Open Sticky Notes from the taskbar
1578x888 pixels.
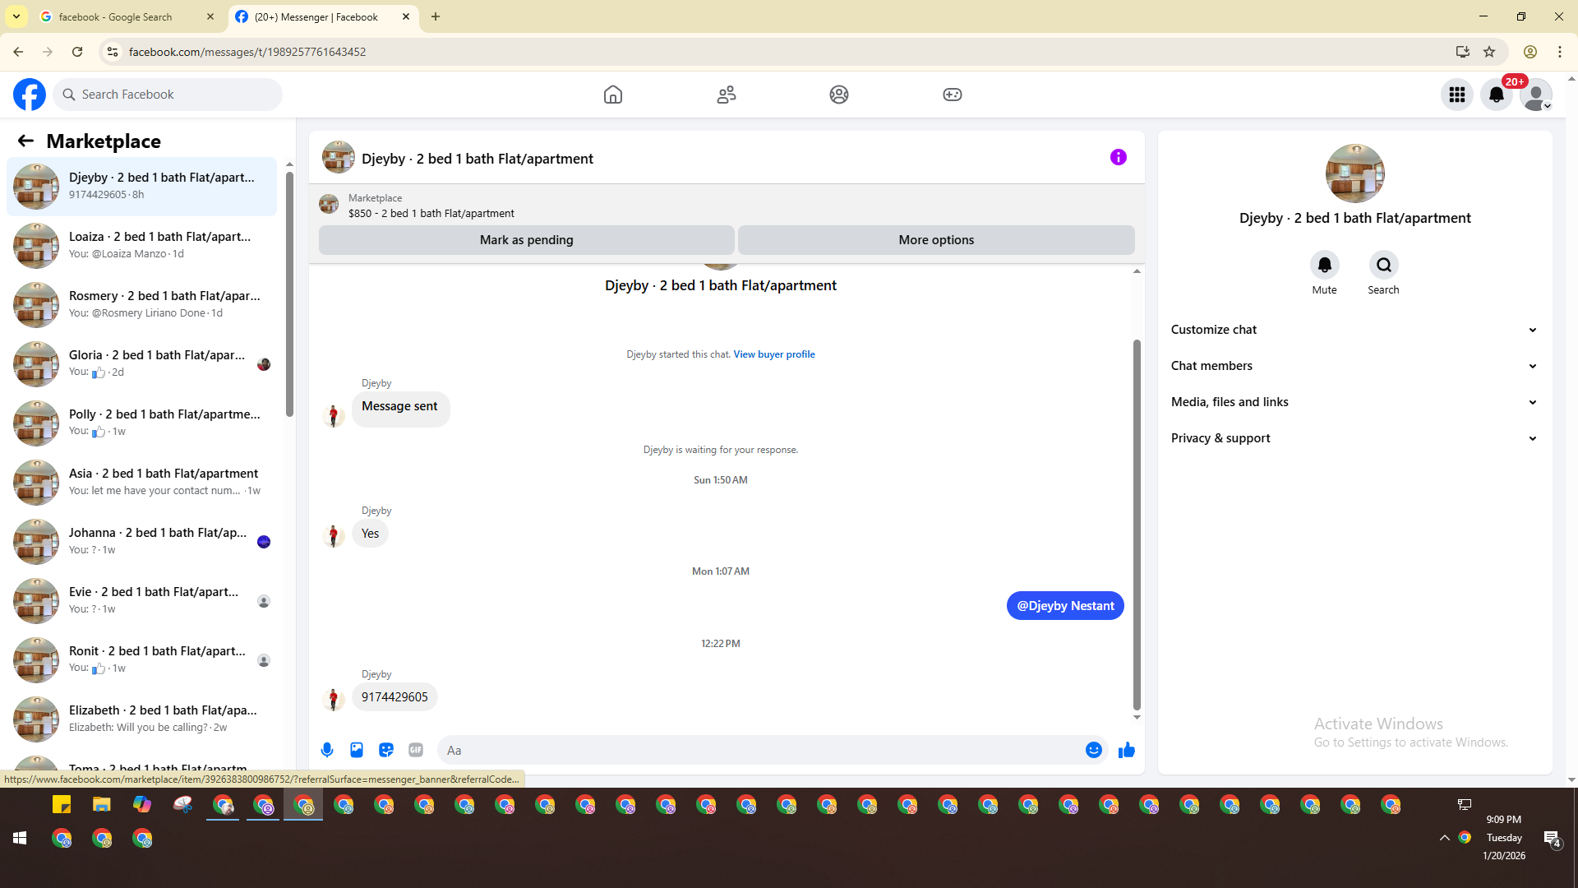coord(62,804)
